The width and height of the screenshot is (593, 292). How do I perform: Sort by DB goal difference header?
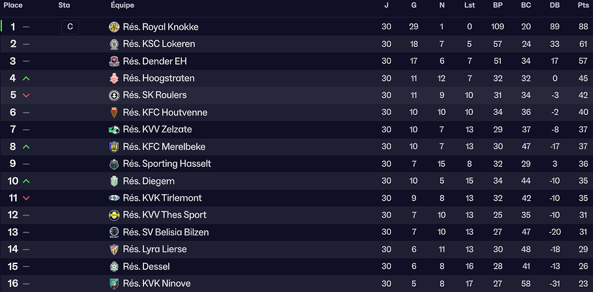click(555, 5)
